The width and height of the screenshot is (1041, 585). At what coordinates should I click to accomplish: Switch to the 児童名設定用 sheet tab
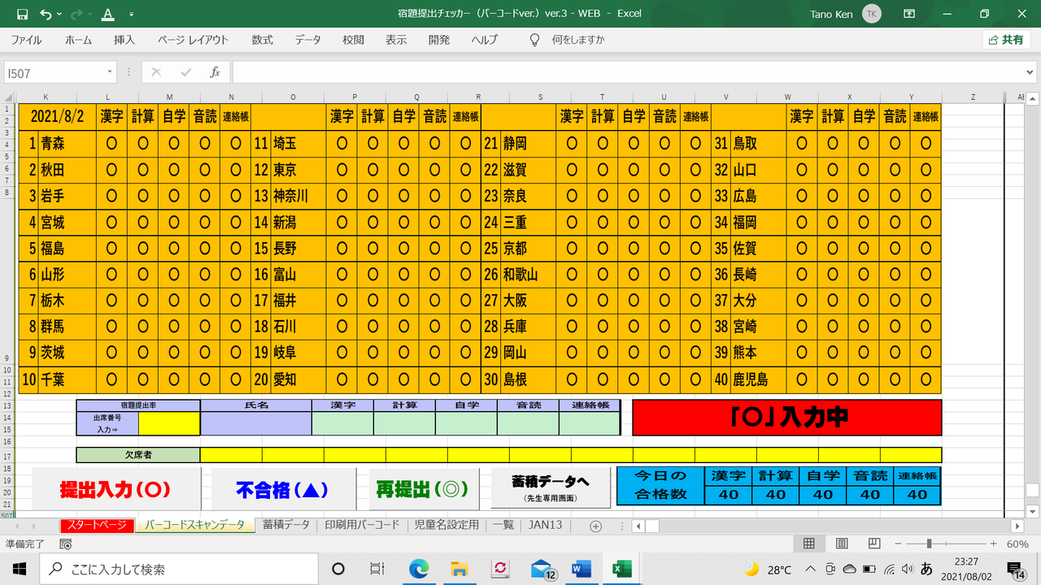[446, 526]
